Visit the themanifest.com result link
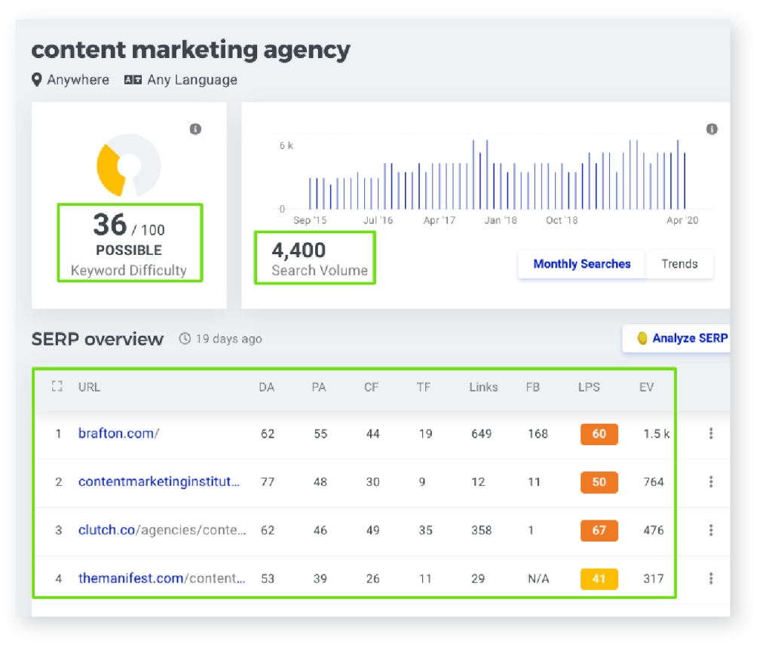Viewport: 772px width, 660px height. 161,579
